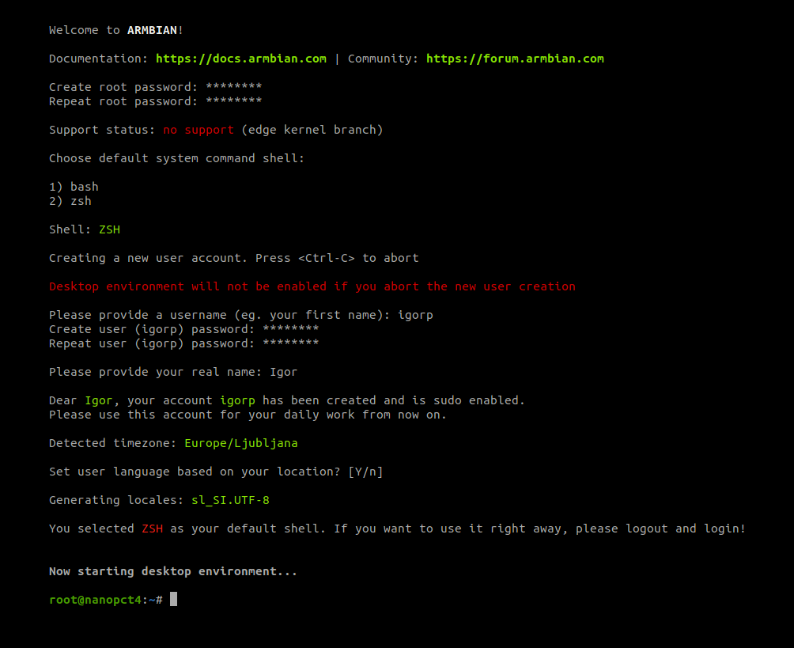The width and height of the screenshot is (794, 648).
Task: Click the masked 'Repeat root password' asterisks
Action: click(x=234, y=100)
